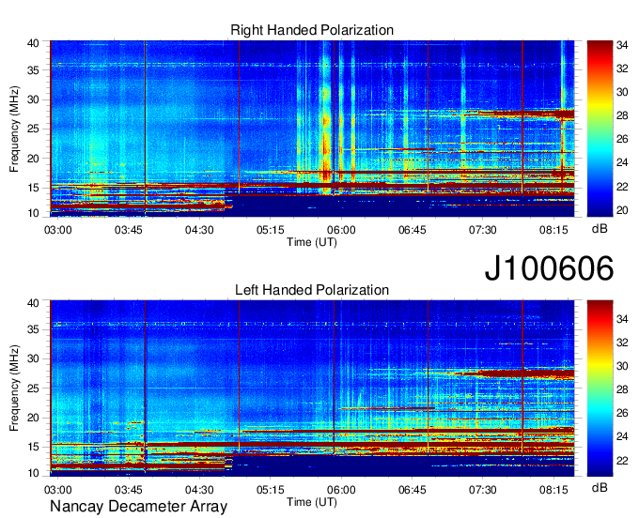Image resolution: width=639 pixels, height=518 pixels.
Task: Click 30 MHz tick of Left Handed plot
Action: click(x=33, y=358)
